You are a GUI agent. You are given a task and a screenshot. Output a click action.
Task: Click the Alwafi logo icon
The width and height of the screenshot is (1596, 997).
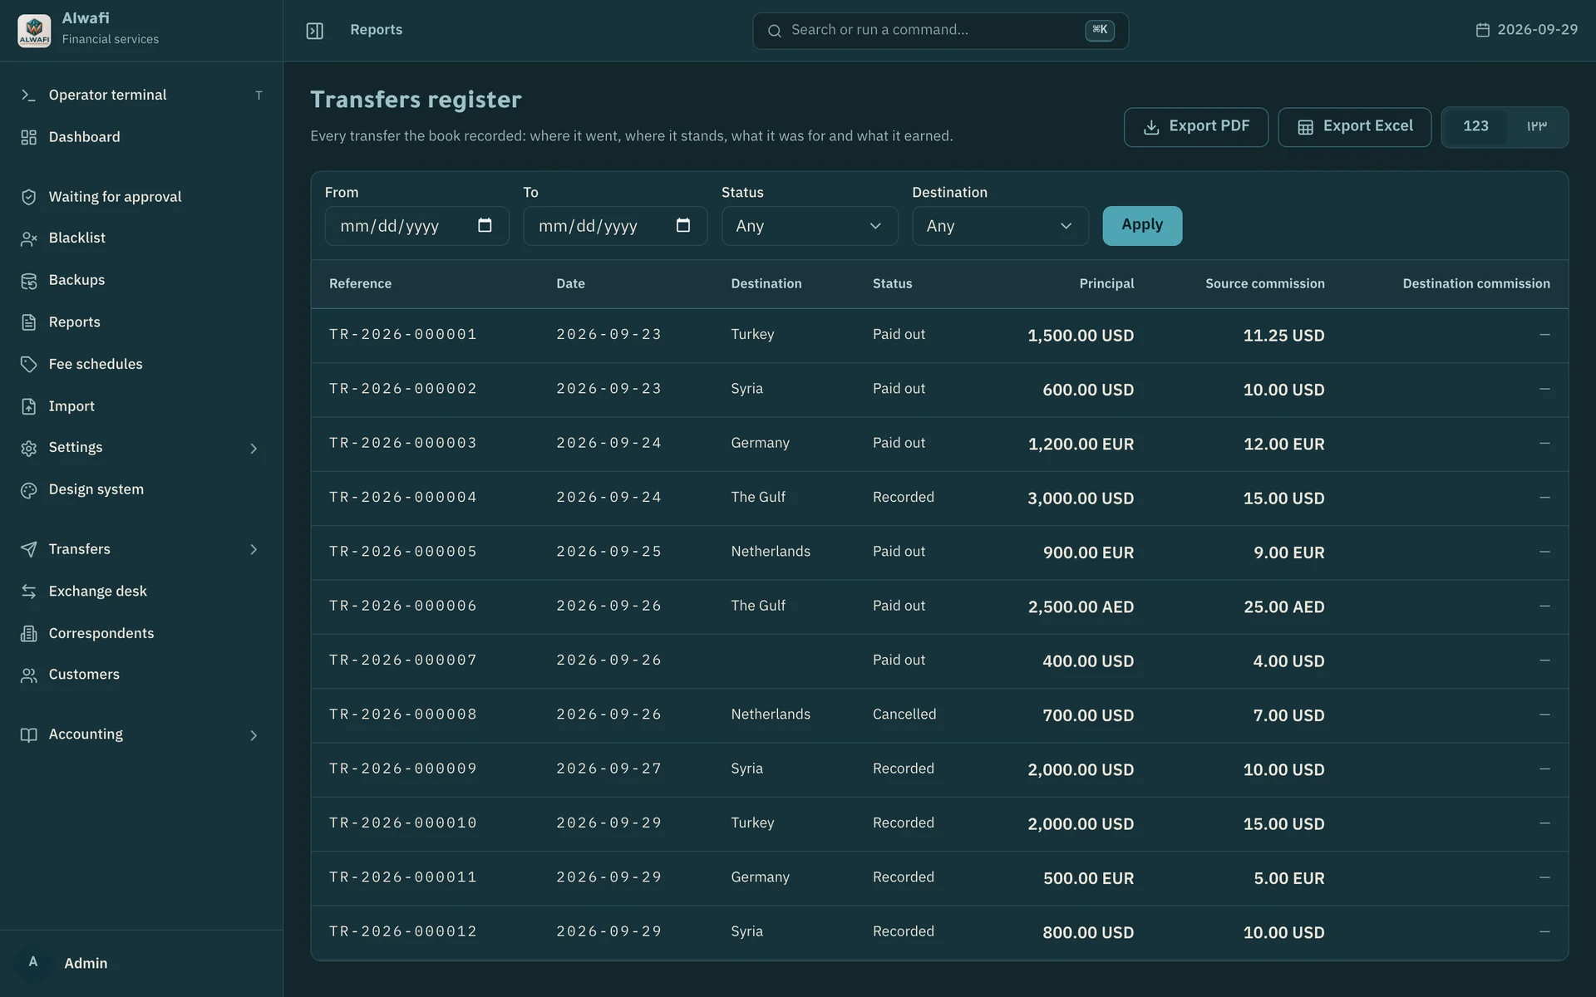pos(34,30)
